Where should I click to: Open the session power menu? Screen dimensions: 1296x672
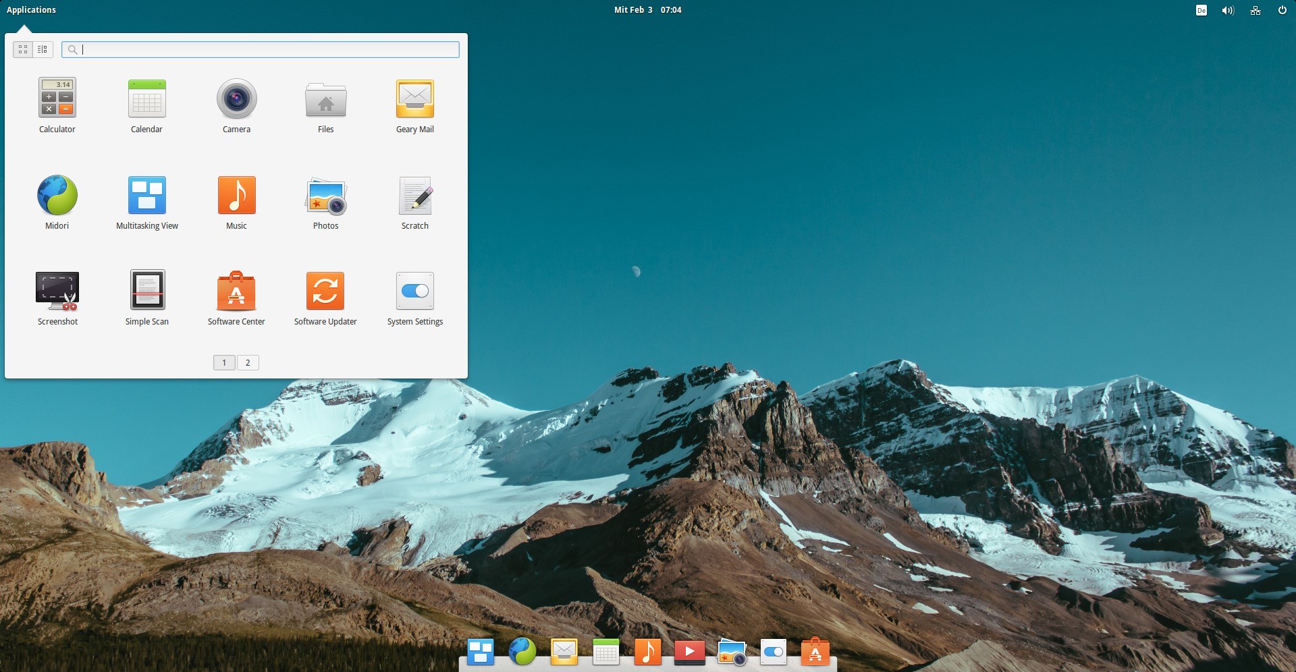point(1282,10)
